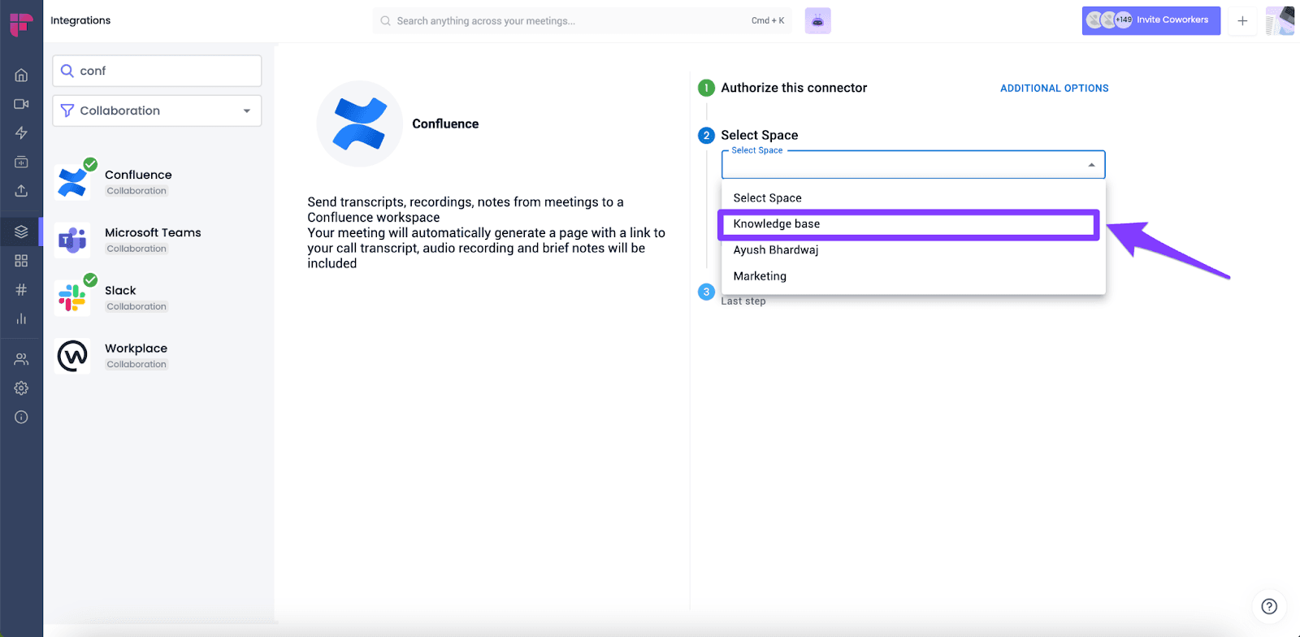The width and height of the screenshot is (1300, 637).
Task: Go to Home via the house icon
Action: click(21, 76)
